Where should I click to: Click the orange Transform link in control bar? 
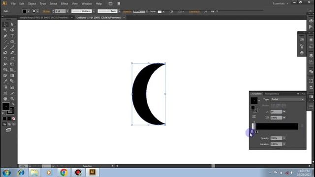click(194, 11)
